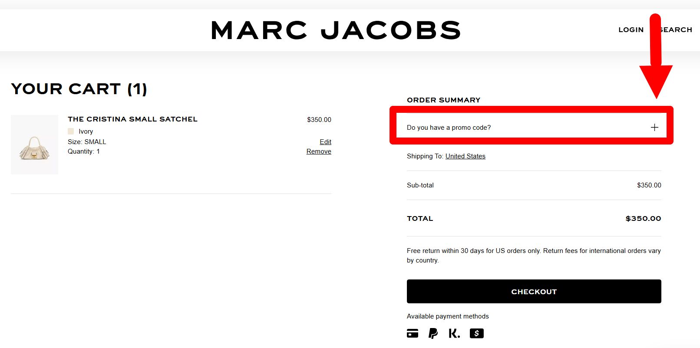
Task: Remove the satchel from the cart
Action: 319,151
